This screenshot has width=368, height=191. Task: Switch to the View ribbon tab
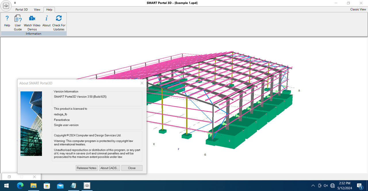click(x=37, y=9)
